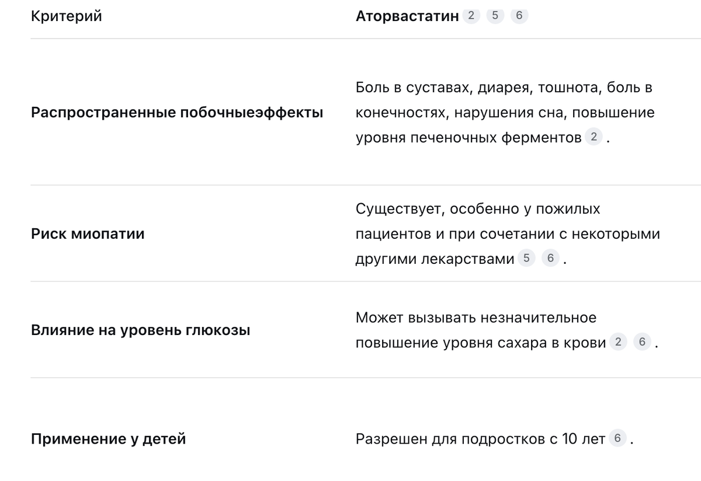
Task: Click citation 5 after 'другими лекарствами'
Action: 526,259
